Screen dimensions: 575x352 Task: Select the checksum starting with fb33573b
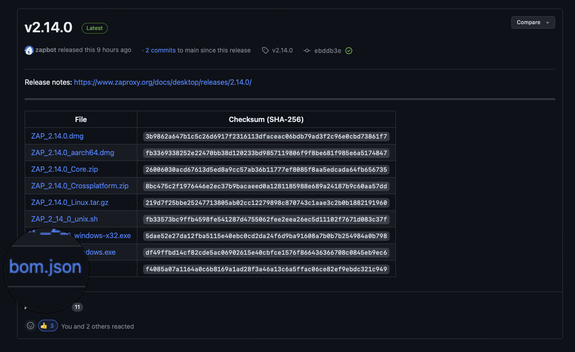pos(266,219)
